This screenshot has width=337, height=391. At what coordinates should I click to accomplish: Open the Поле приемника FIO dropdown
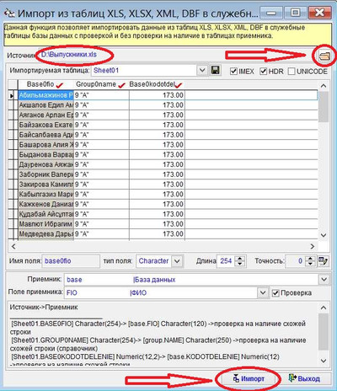click(x=263, y=292)
